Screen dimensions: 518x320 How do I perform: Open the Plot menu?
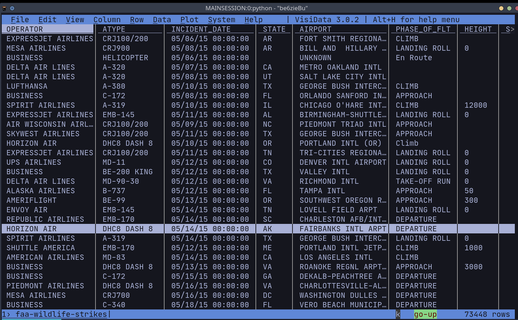point(190,19)
